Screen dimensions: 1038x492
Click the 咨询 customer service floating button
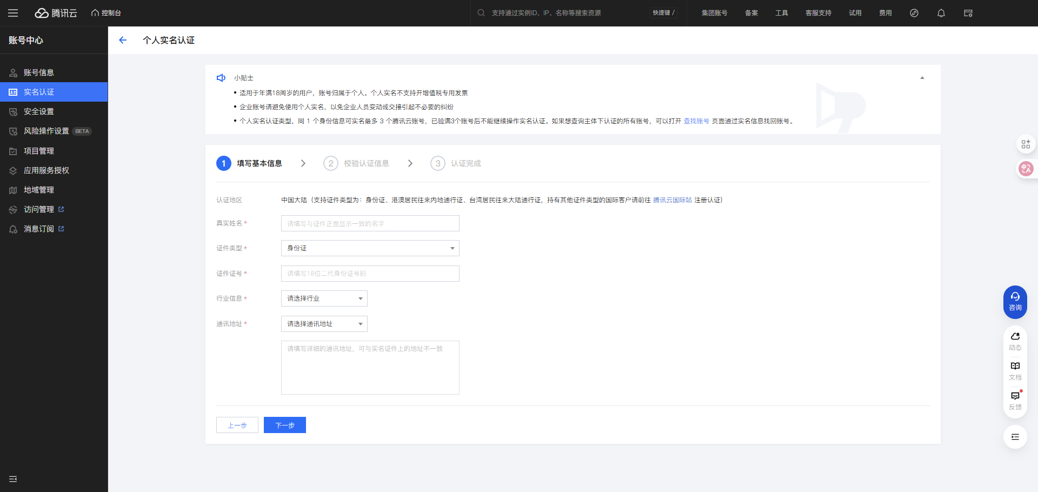[1015, 302]
